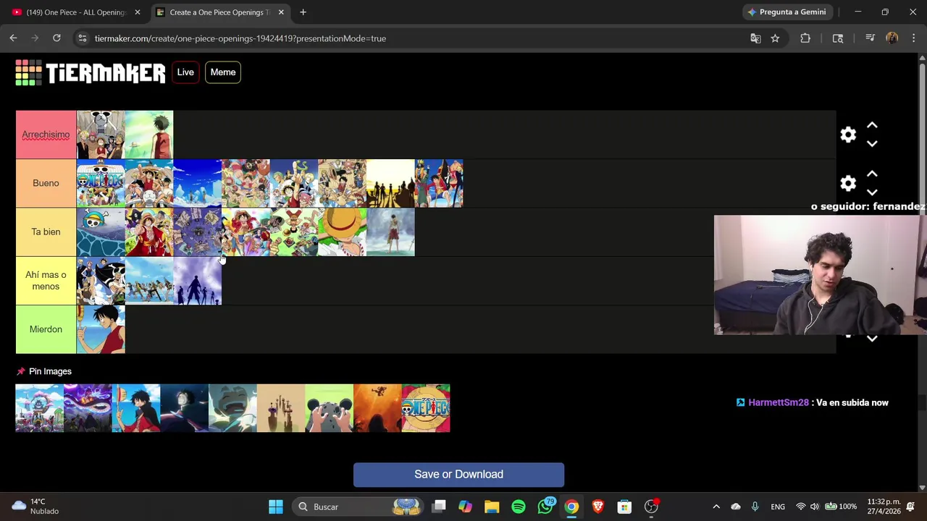Open Microsoft Store from the taskbar
This screenshot has height=521, width=927.
click(624, 507)
